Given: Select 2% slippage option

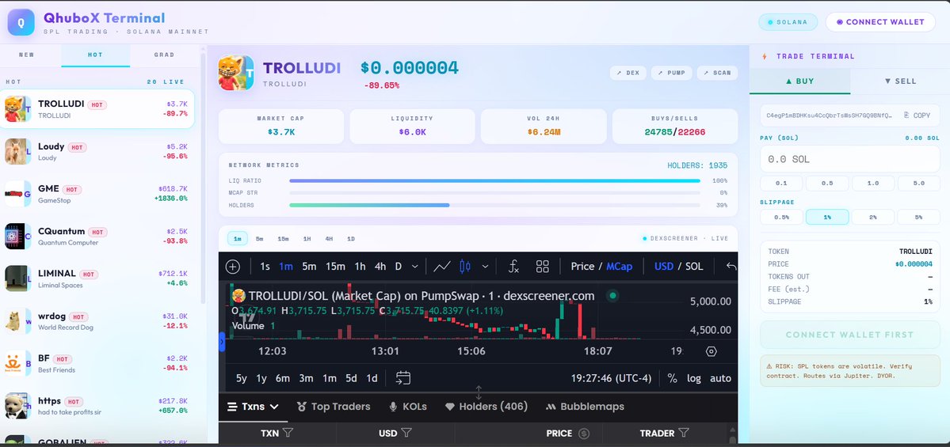Looking at the screenshot, I should (872, 217).
